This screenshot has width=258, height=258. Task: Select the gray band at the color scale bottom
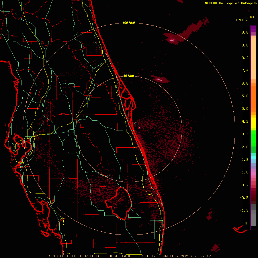tap(253, 215)
